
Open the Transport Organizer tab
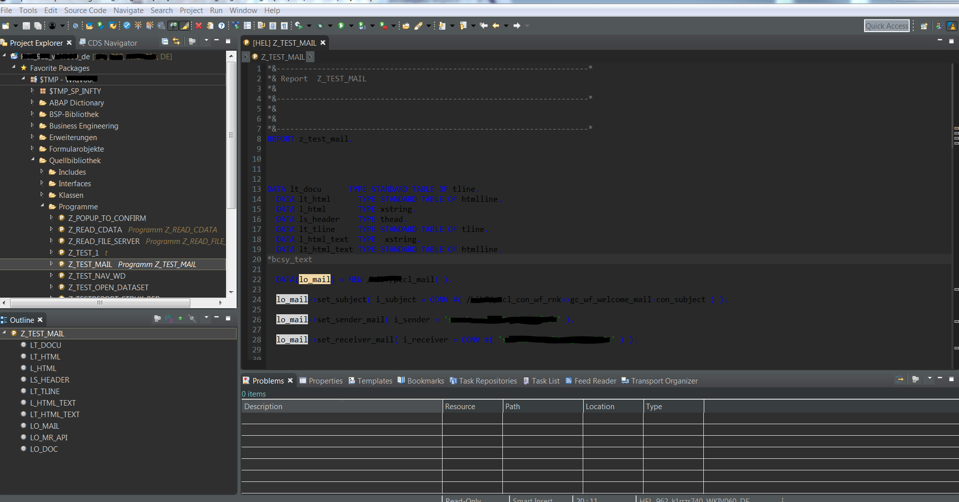click(x=664, y=381)
